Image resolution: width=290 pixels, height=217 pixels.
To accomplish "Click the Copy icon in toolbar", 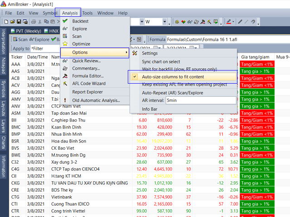I will (x=46, y=22).
